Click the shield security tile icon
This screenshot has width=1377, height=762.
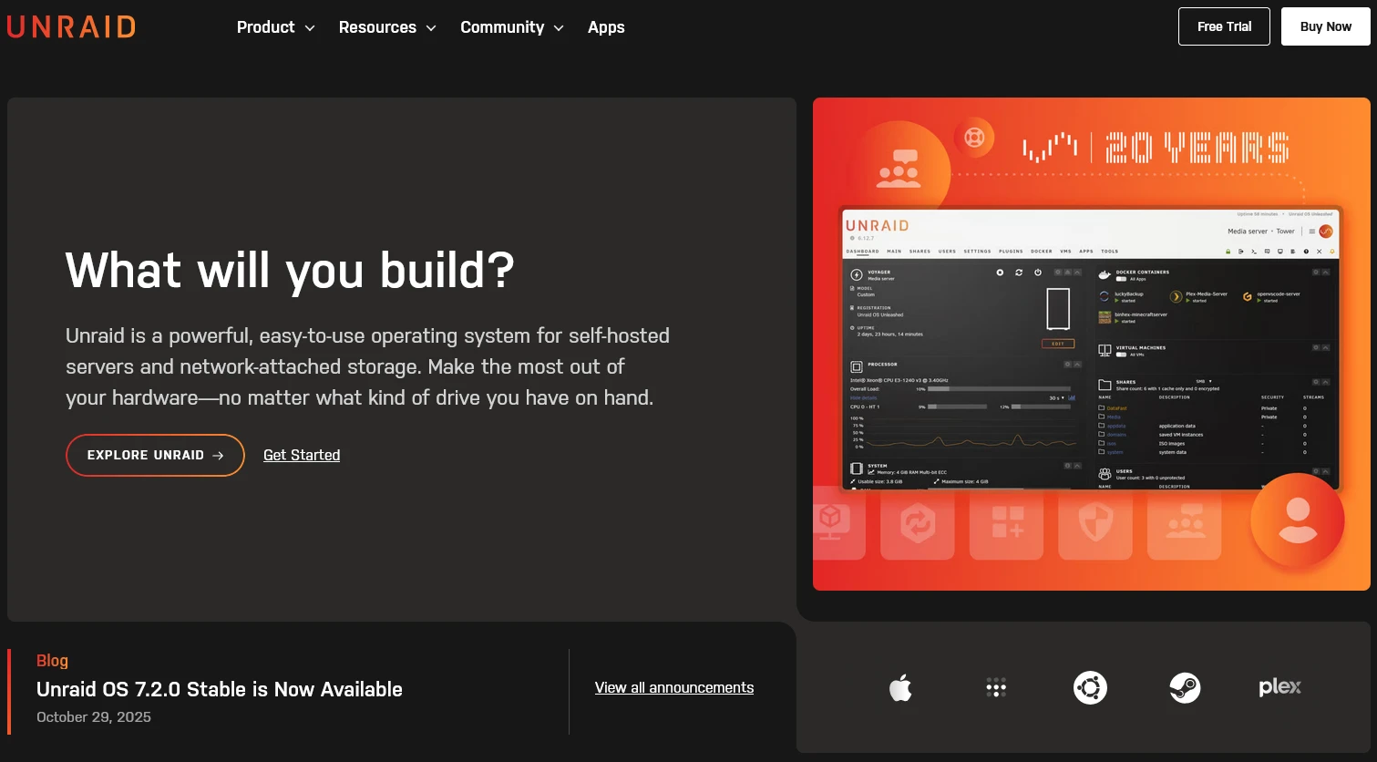pos(1095,523)
